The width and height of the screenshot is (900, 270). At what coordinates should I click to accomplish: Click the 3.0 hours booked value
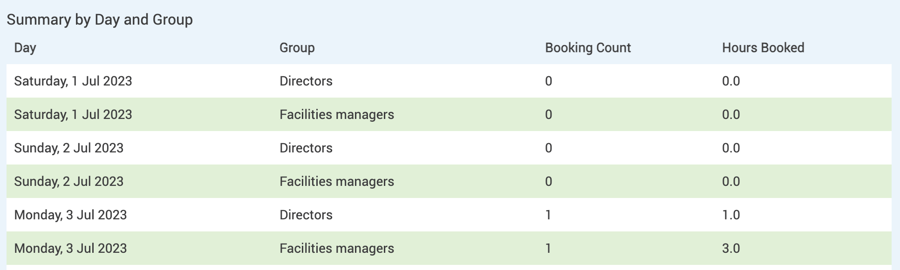tap(730, 249)
